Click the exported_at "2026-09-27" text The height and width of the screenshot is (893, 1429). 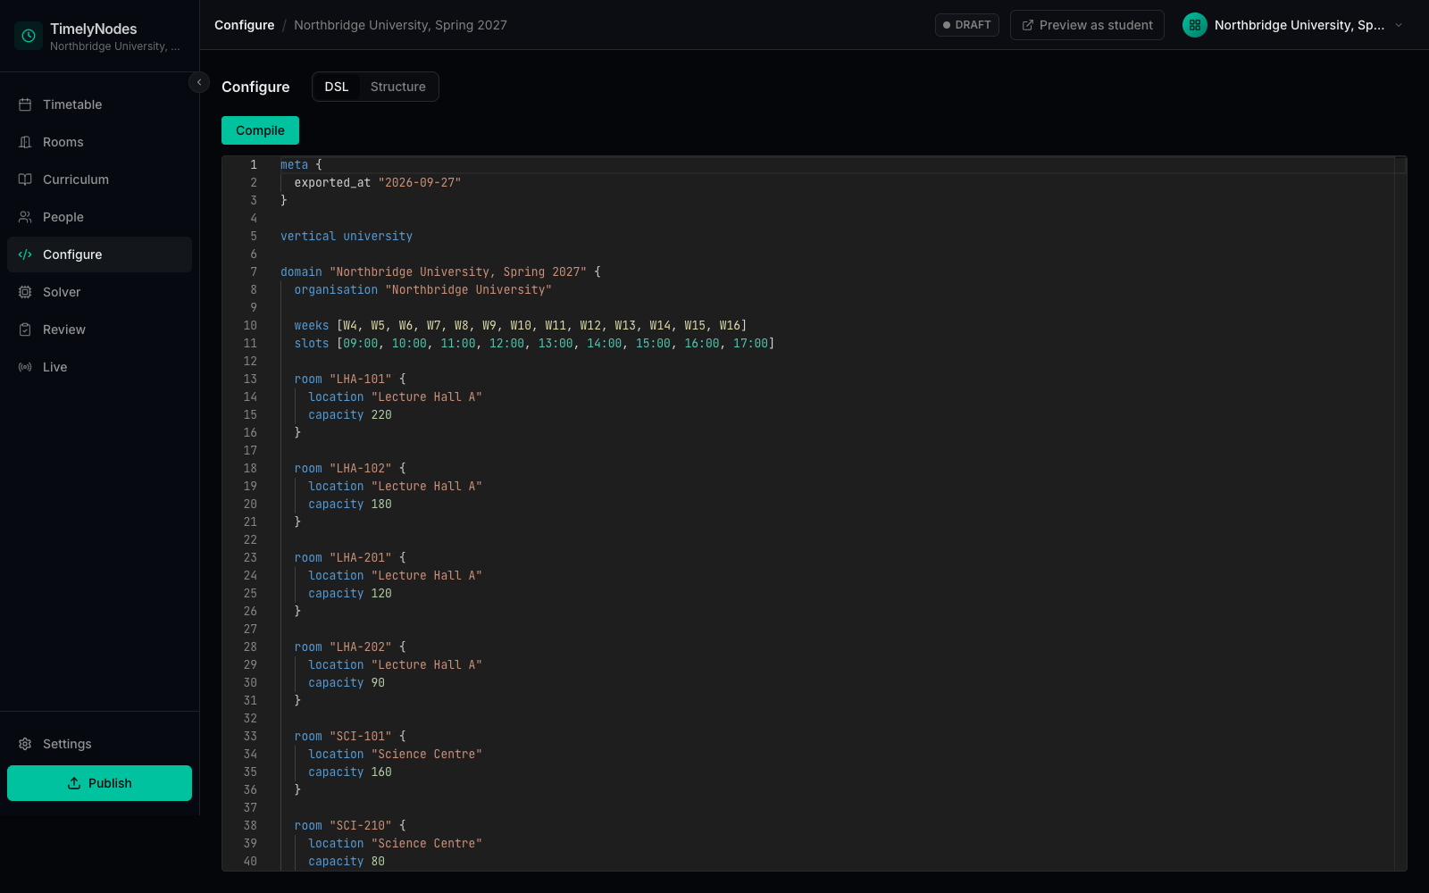click(378, 182)
